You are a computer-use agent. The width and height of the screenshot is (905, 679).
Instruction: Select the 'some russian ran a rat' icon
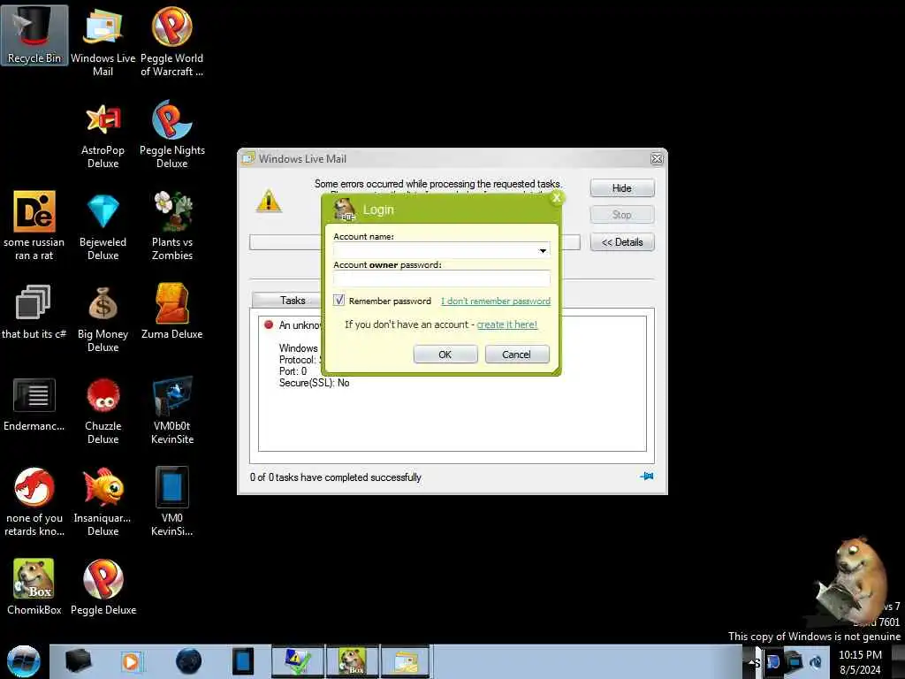point(34,225)
